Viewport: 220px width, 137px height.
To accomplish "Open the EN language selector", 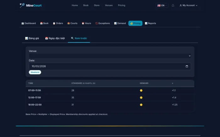I will click(162, 5).
